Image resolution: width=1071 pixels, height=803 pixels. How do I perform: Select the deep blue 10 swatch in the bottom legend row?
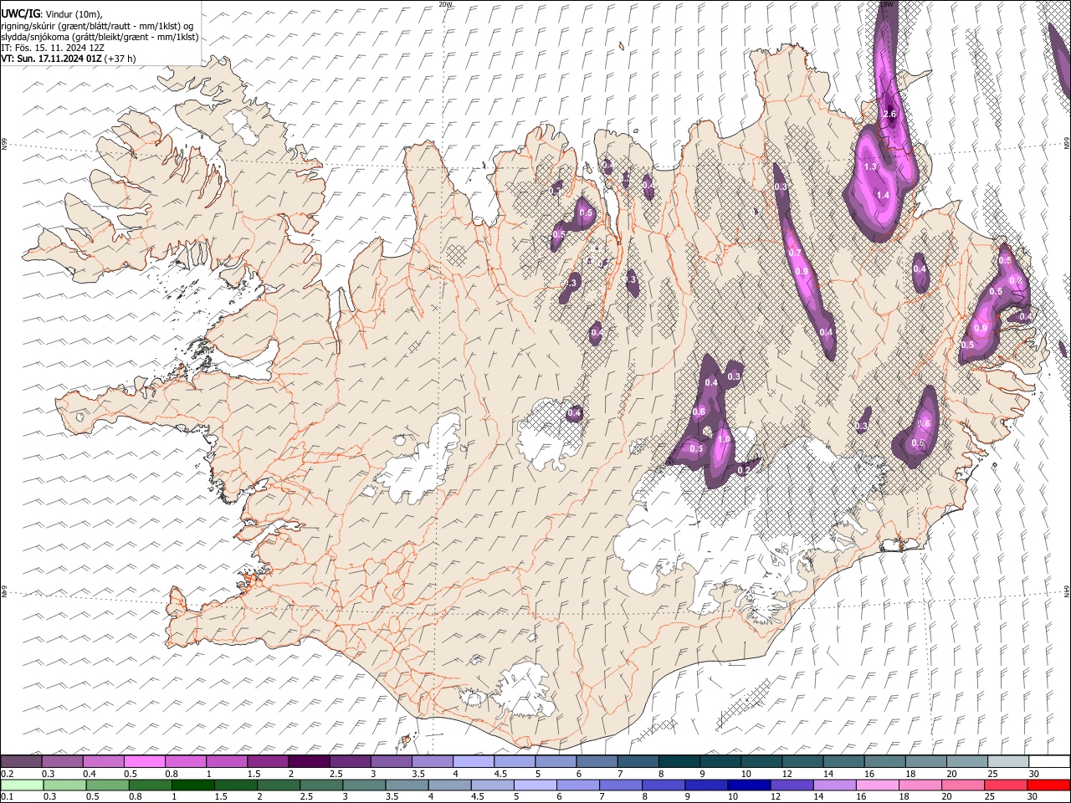[x=750, y=785]
